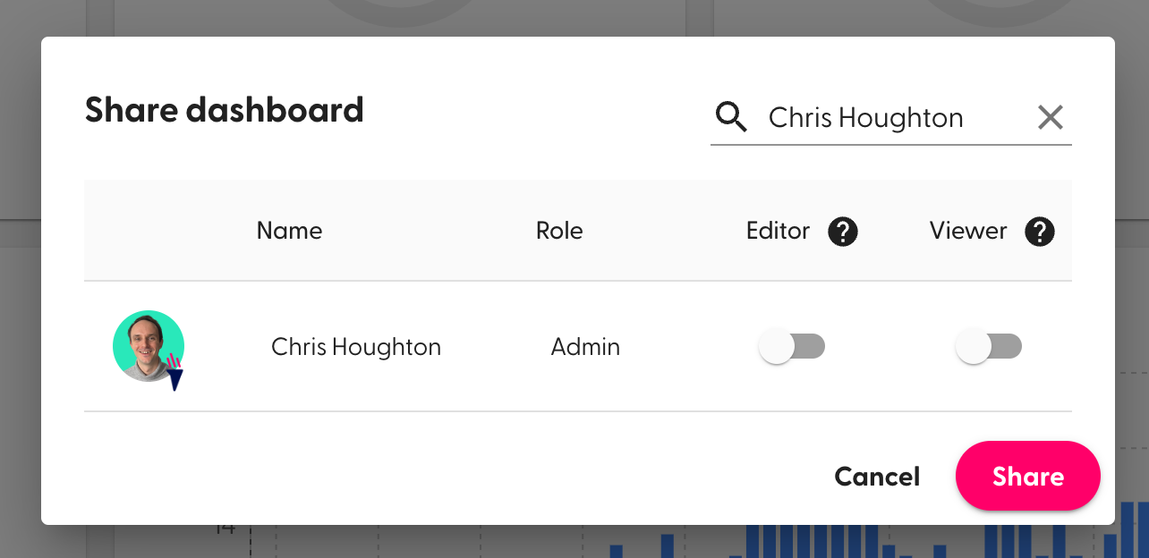
Task: Cancel the share dashboard dialog
Action: 877,477
